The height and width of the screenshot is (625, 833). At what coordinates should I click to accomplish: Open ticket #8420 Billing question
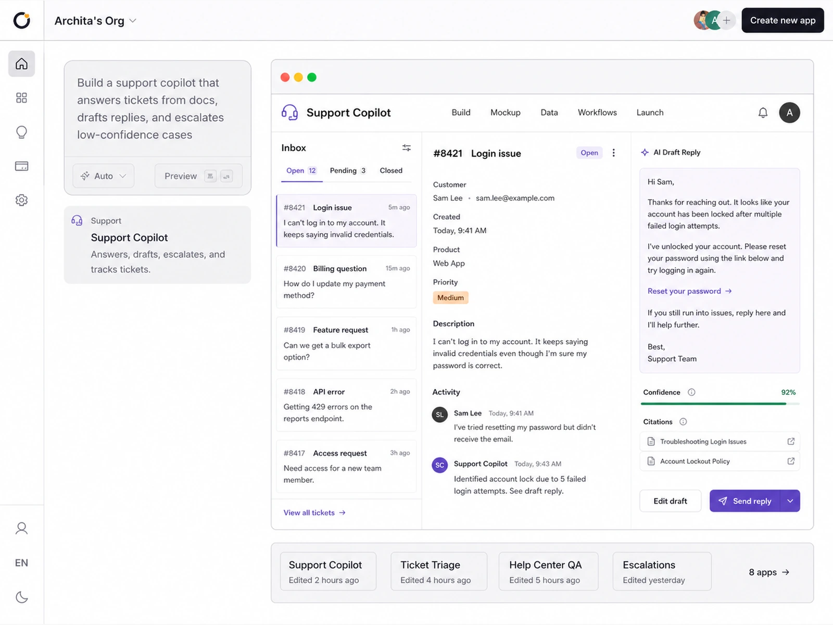[x=346, y=282]
